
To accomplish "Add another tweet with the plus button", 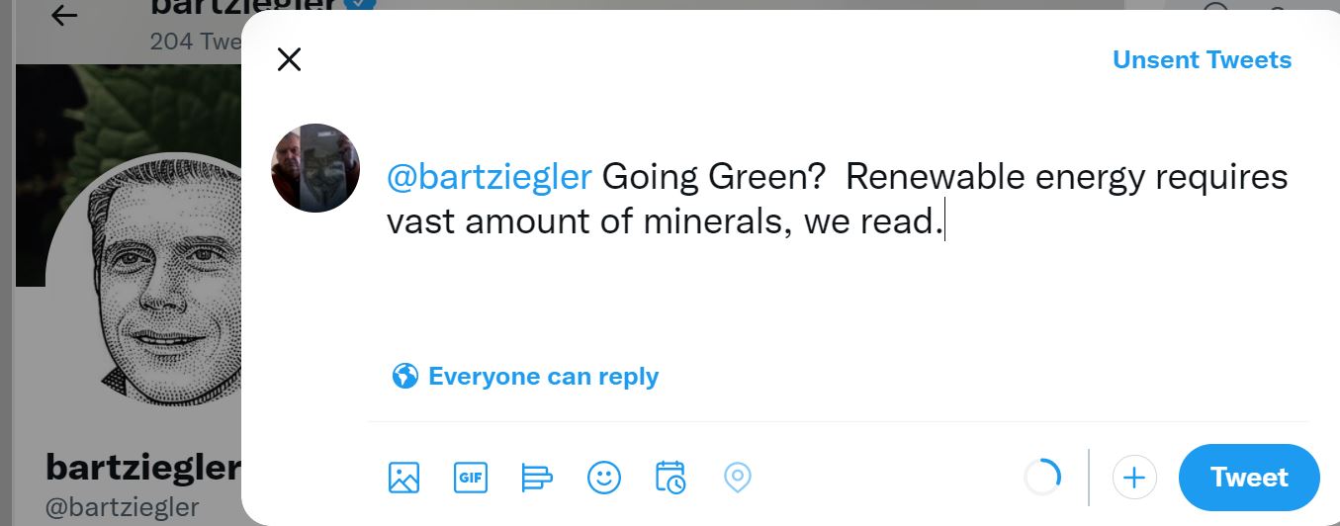I will tap(1134, 478).
